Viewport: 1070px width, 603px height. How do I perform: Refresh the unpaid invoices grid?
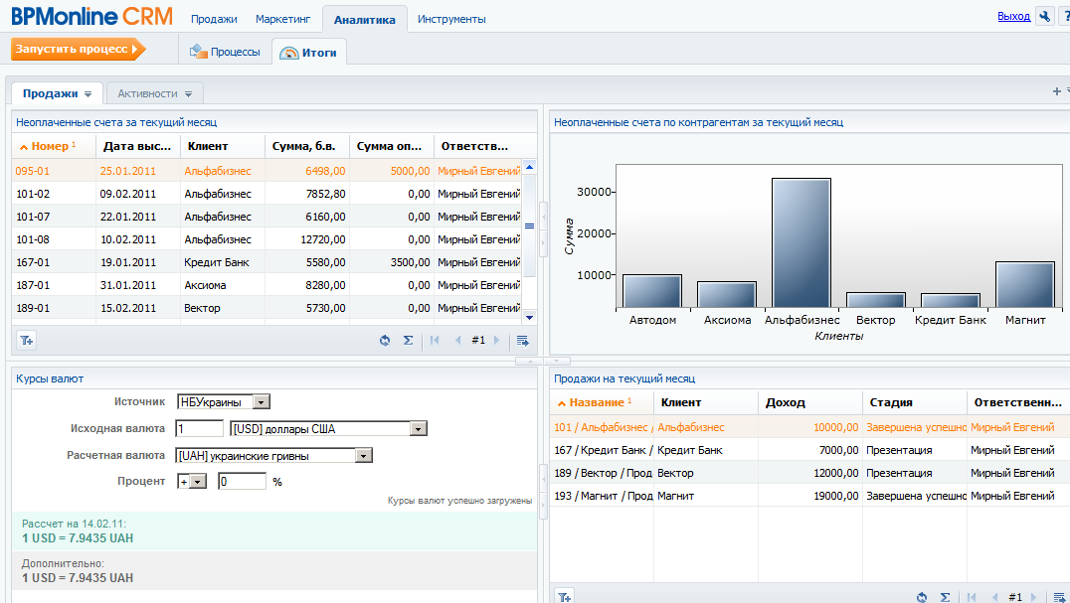point(385,341)
